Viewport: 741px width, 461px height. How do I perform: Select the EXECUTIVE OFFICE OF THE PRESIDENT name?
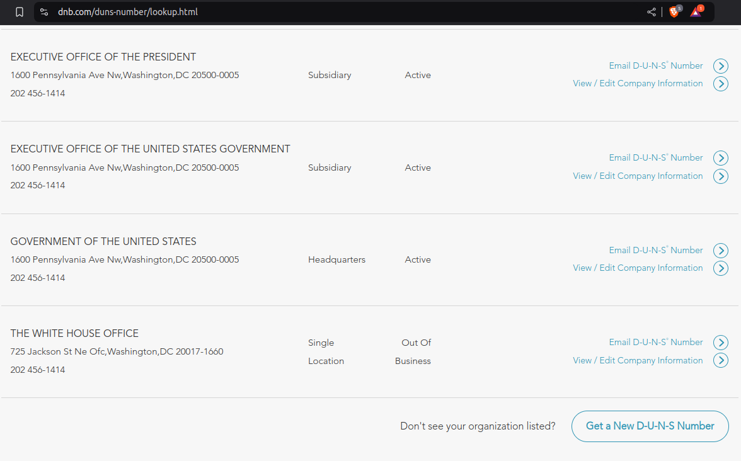coord(103,57)
